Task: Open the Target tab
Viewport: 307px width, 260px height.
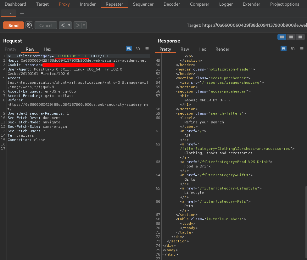Action: [x=42, y=4]
